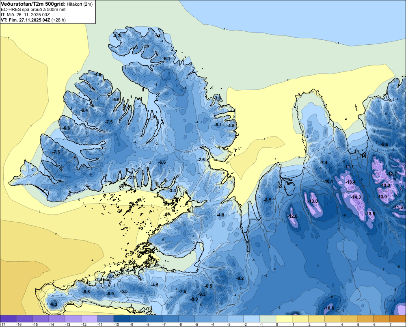Click the temperature value -4.2 at the northern tip
The width and height of the screenshot is (406, 327).
point(117,36)
